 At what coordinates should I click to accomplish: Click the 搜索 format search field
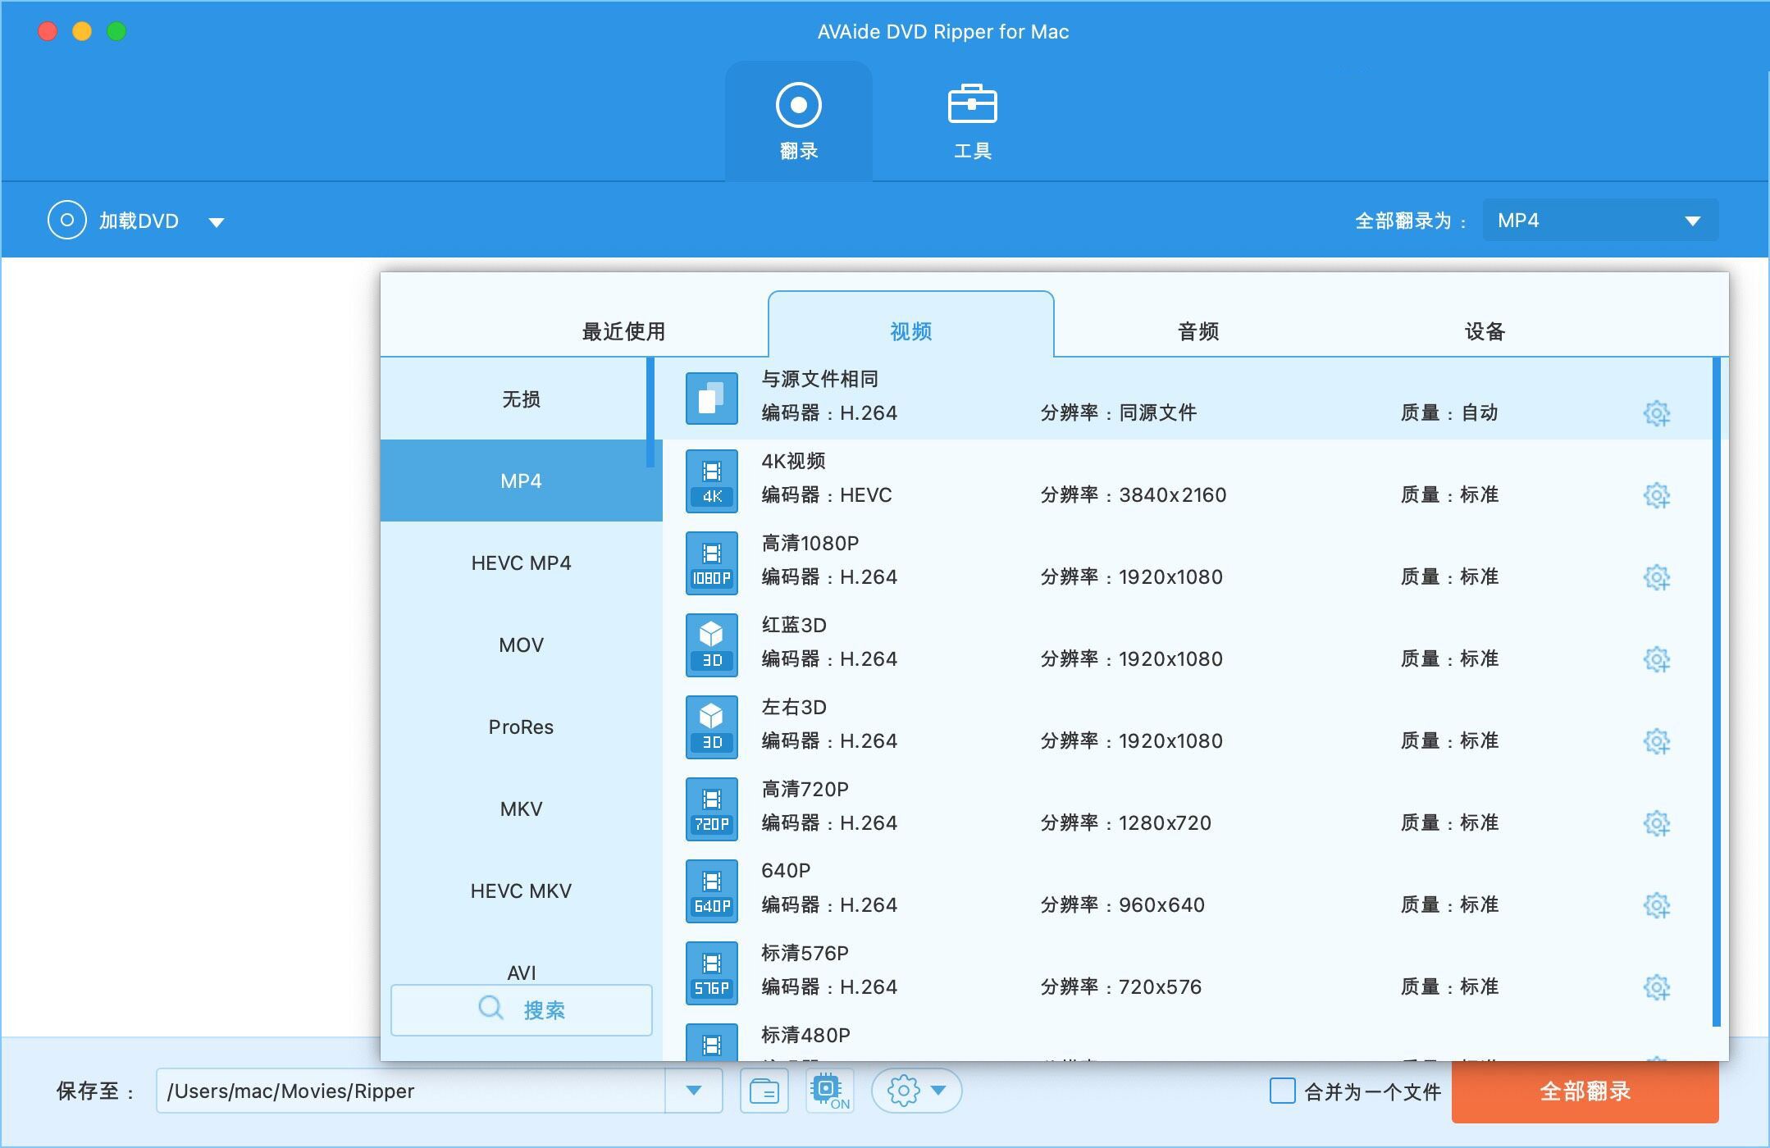click(522, 1009)
